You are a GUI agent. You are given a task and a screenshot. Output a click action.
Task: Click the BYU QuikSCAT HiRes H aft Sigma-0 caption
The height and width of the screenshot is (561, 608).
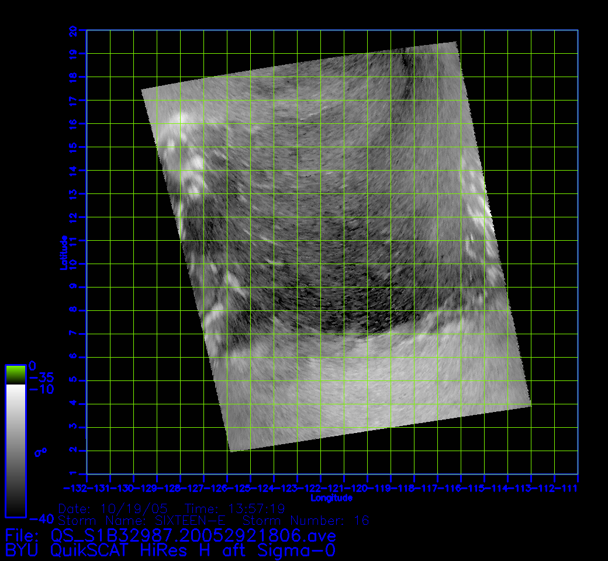[x=171, y=550]
